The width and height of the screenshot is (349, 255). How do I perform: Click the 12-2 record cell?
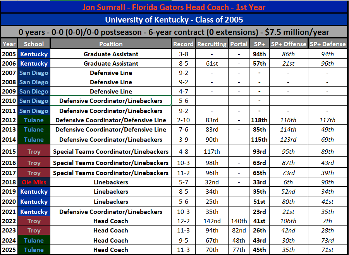183,221
